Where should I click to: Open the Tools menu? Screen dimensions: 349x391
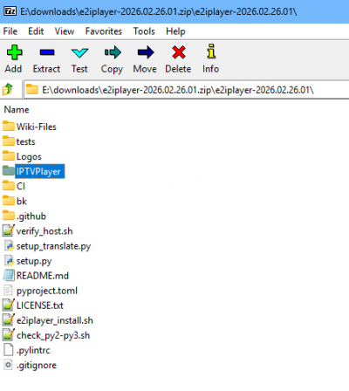pyautogui.click(x=144, y=31)
